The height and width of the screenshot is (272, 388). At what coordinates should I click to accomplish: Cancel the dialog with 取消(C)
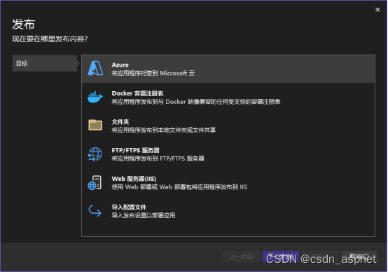[x=359, y=257]
